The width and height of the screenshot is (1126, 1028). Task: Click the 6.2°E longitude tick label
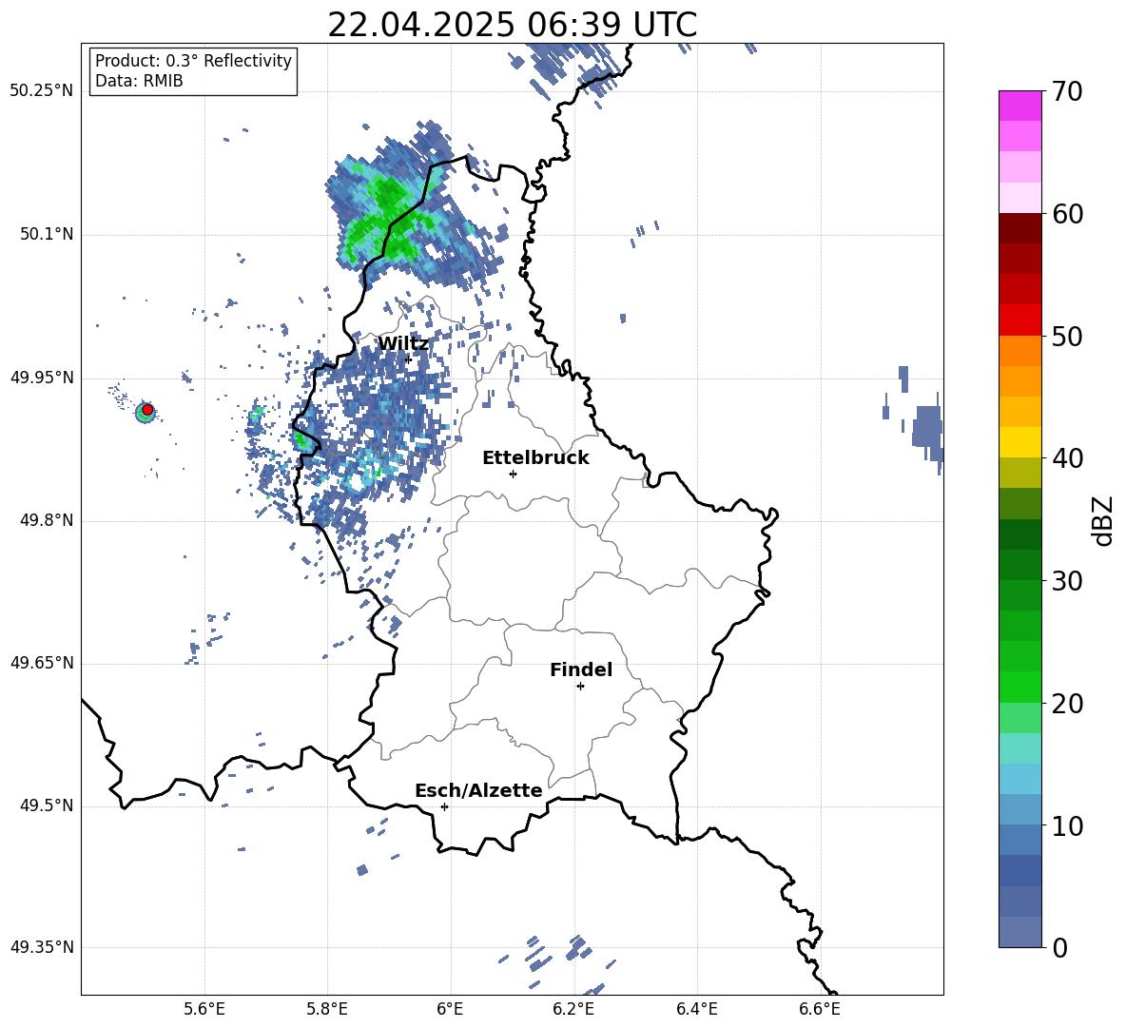point(573,1009)
